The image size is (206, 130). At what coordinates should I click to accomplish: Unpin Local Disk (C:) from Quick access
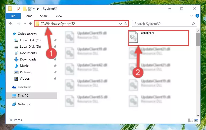55,40
